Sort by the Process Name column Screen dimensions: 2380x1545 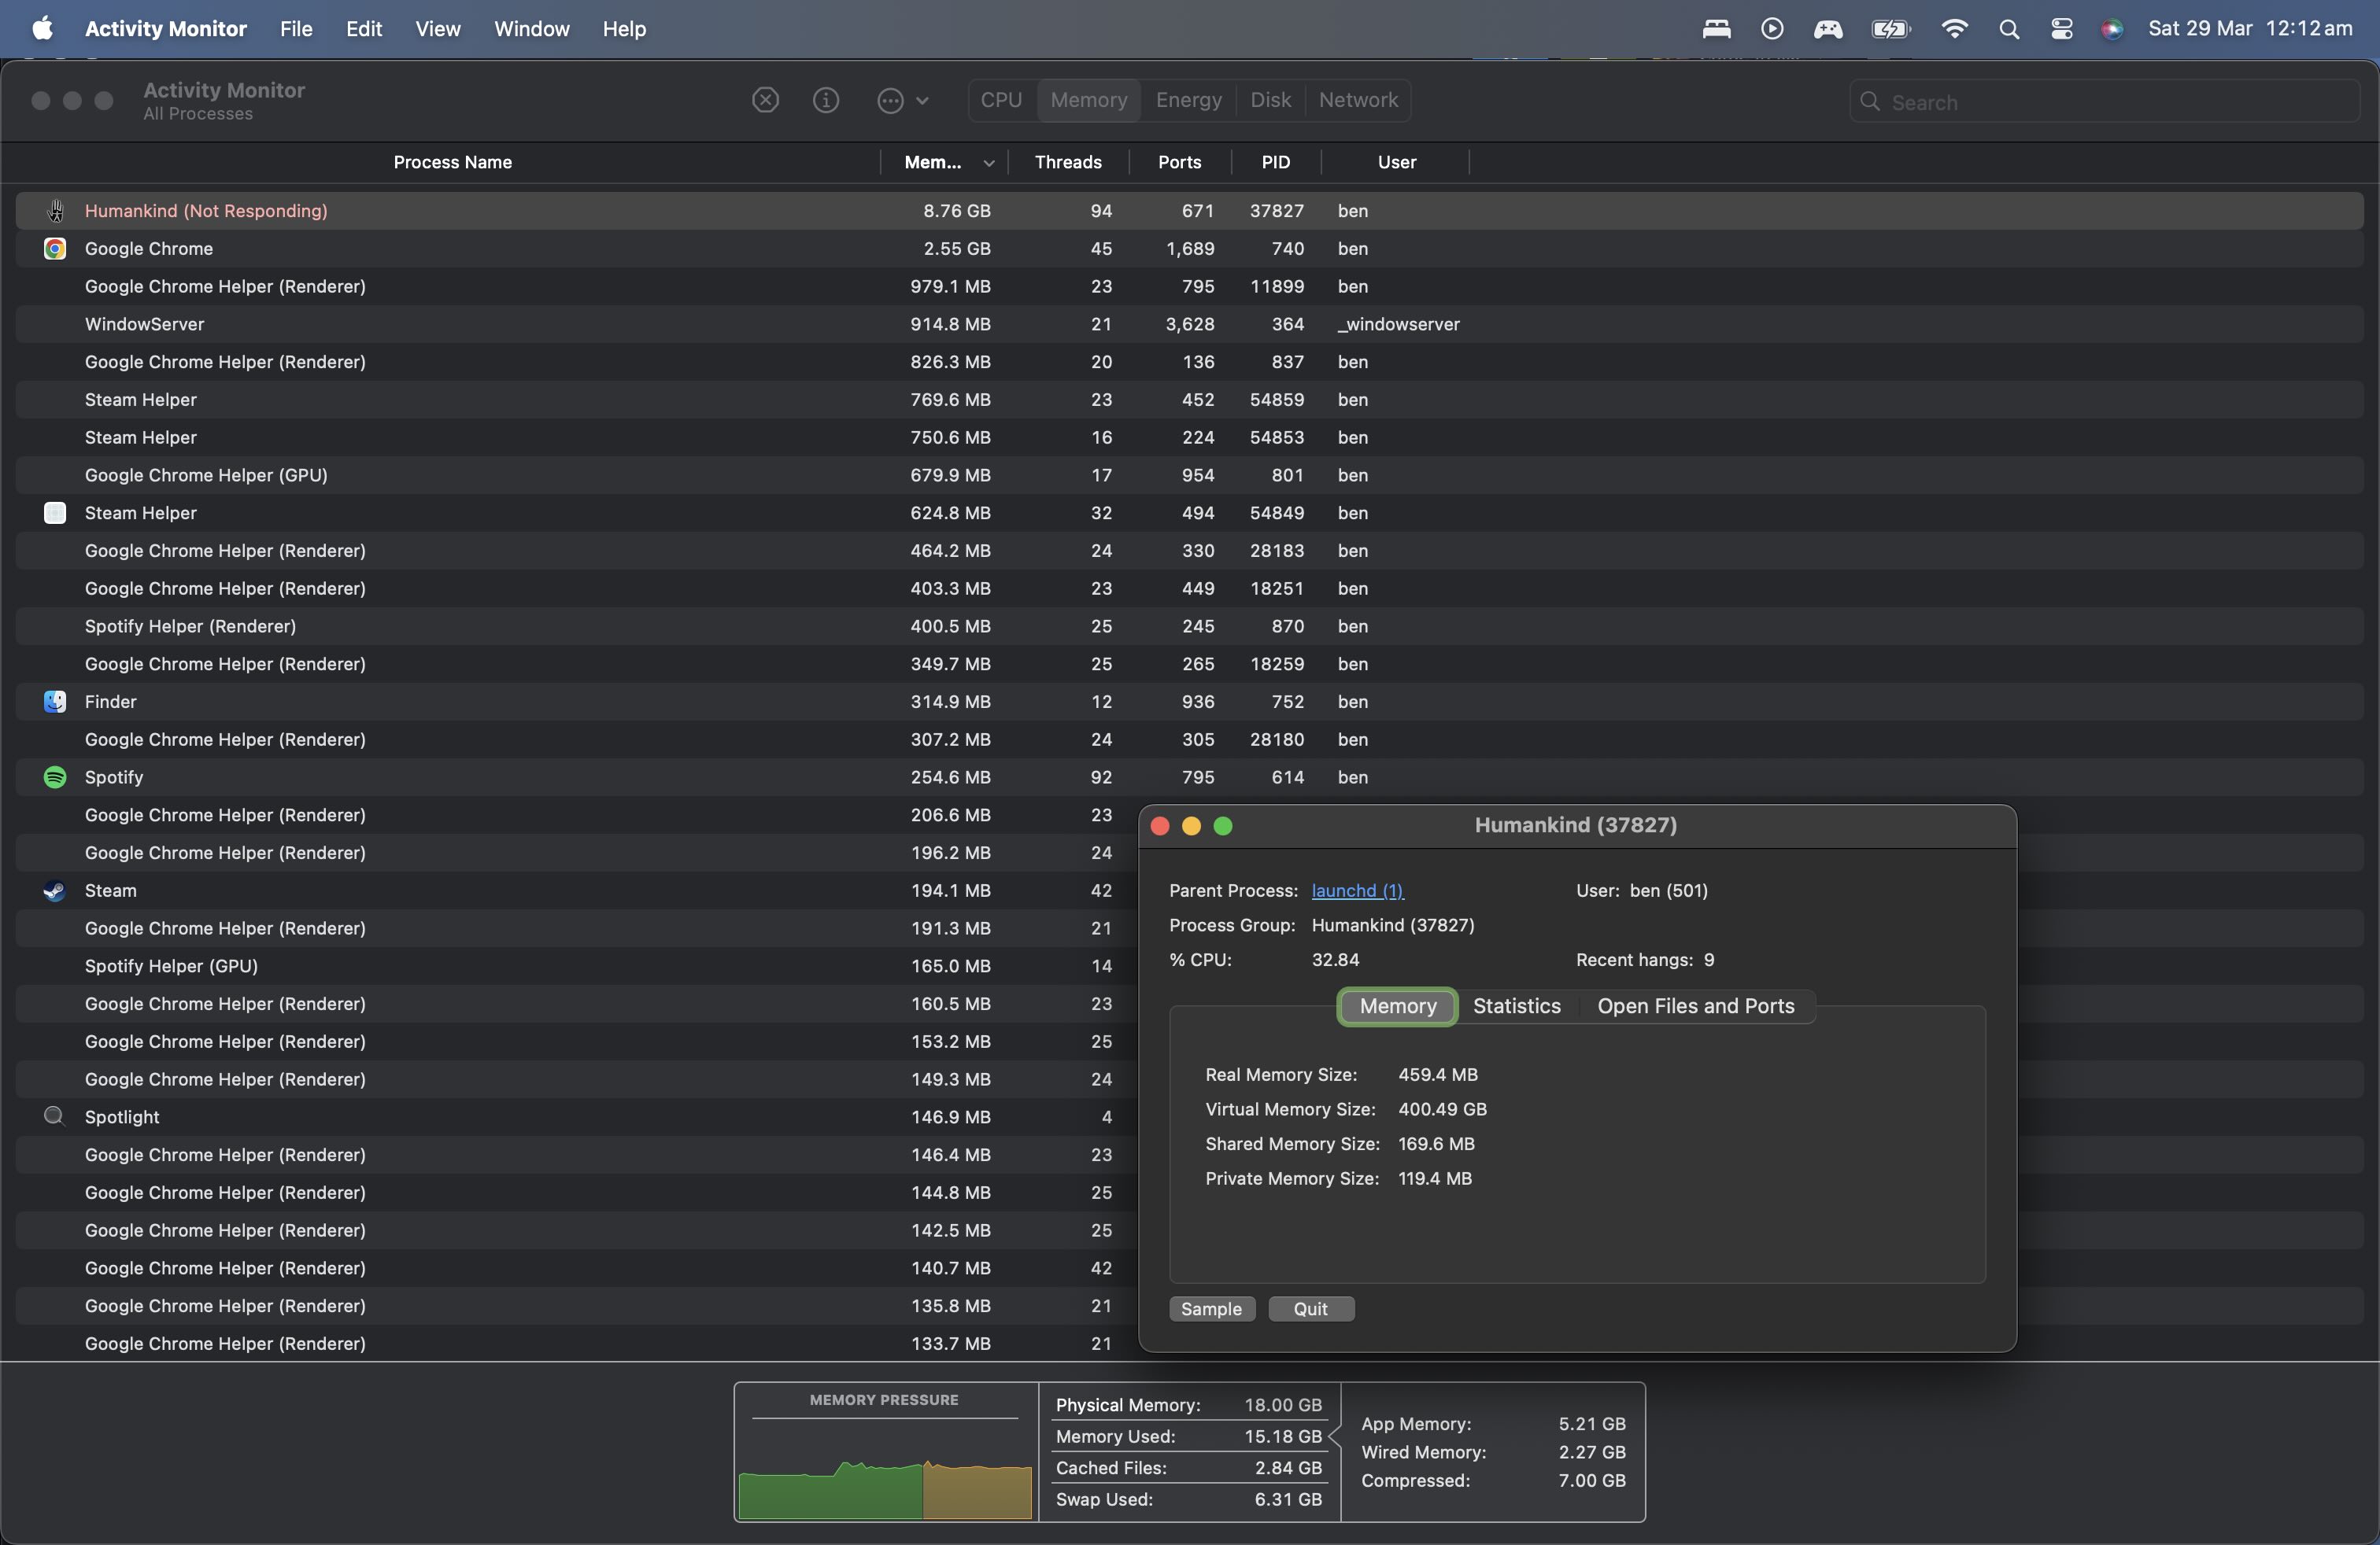click(x=452, y=162)
